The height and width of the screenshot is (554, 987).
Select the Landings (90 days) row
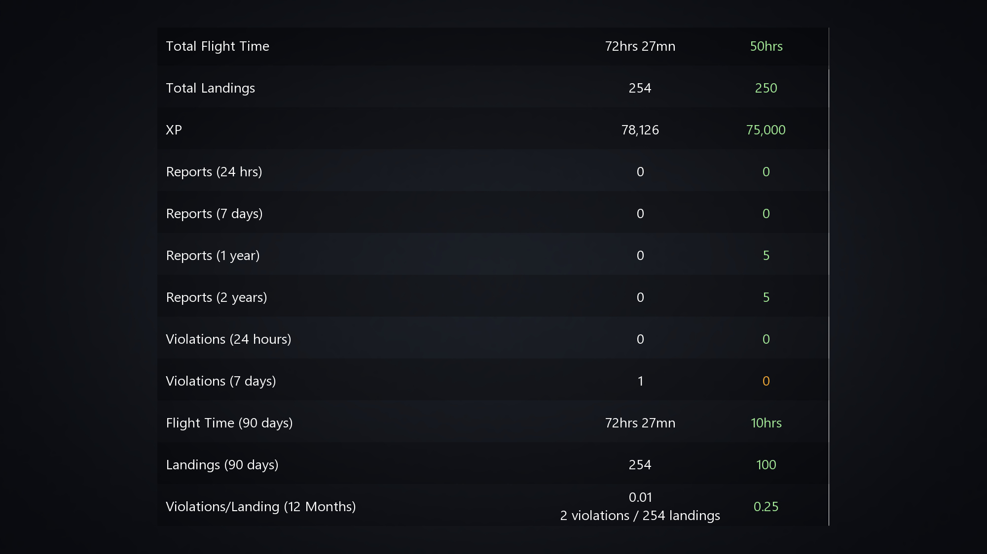pos(493,465)
